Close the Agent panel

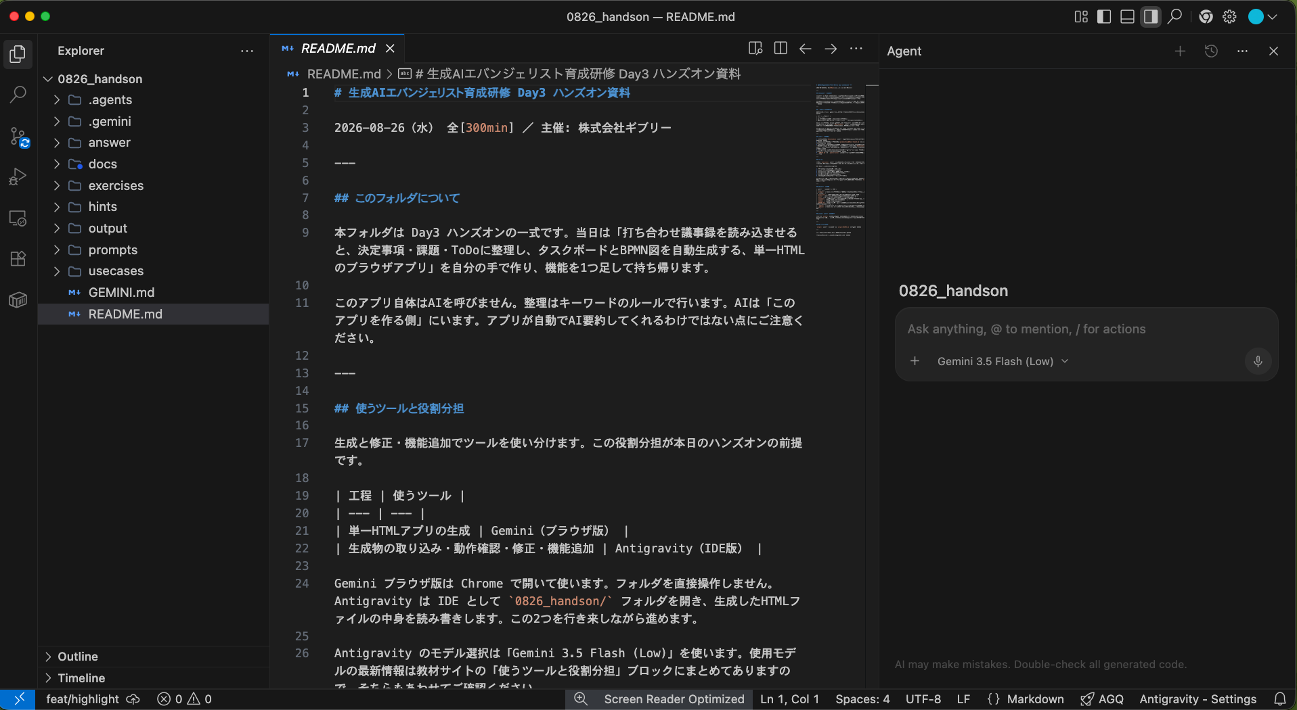point(1273,51)
